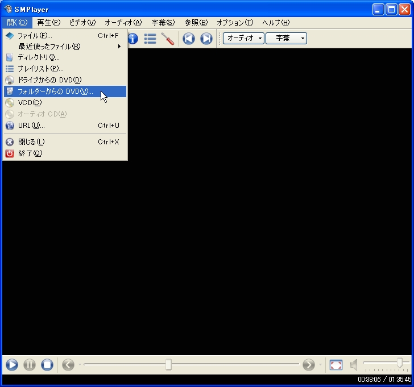Choose ディレクトリ(I)... menu entry
This screenshot has width=414, height=387.
click(x=65, y=57)
